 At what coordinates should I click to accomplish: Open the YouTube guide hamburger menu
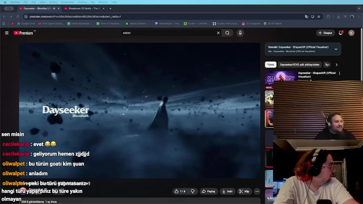(x=7, y=33)
